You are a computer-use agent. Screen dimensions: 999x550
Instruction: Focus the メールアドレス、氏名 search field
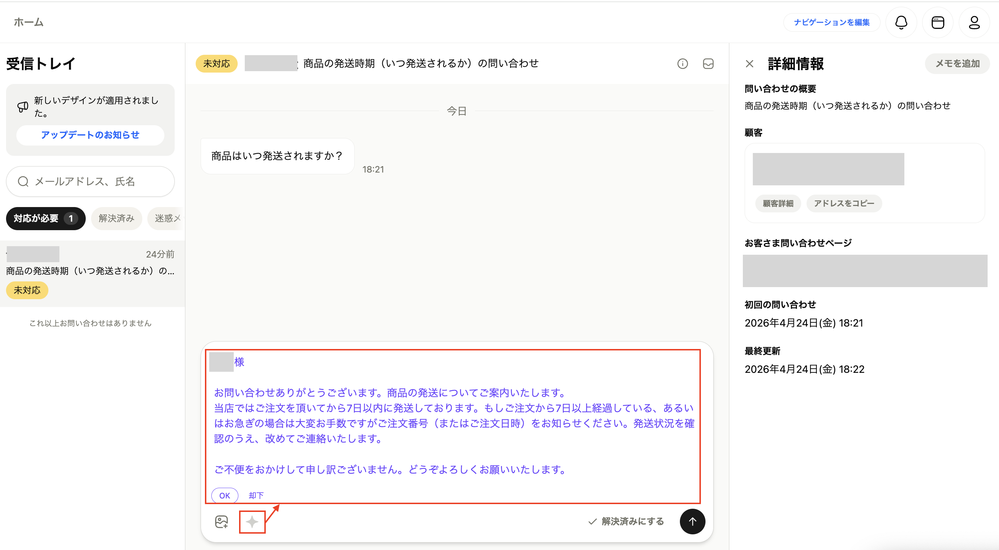[x=90, y=181]
